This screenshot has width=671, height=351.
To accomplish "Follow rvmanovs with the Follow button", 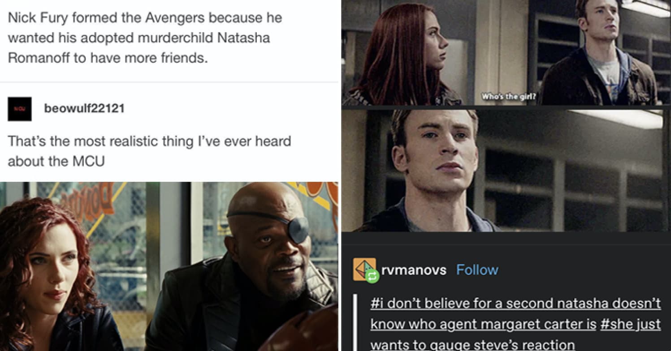I will pyautogui.click(x=477, y=270).
